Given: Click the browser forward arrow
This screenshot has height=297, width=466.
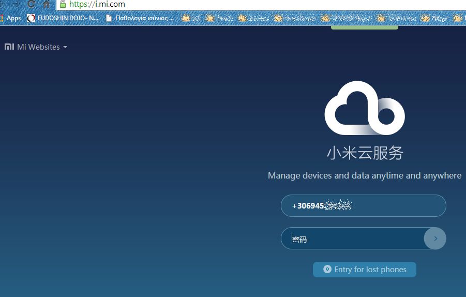Looking at the screenshot, I should pos(16,3).
